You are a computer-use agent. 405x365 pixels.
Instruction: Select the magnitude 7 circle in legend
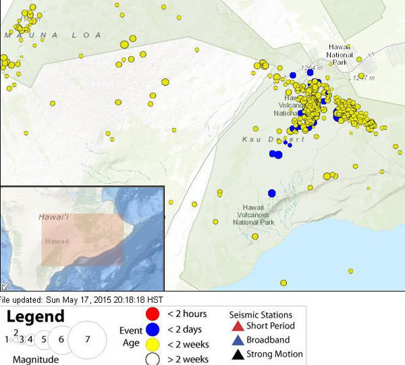pos(86,339)
